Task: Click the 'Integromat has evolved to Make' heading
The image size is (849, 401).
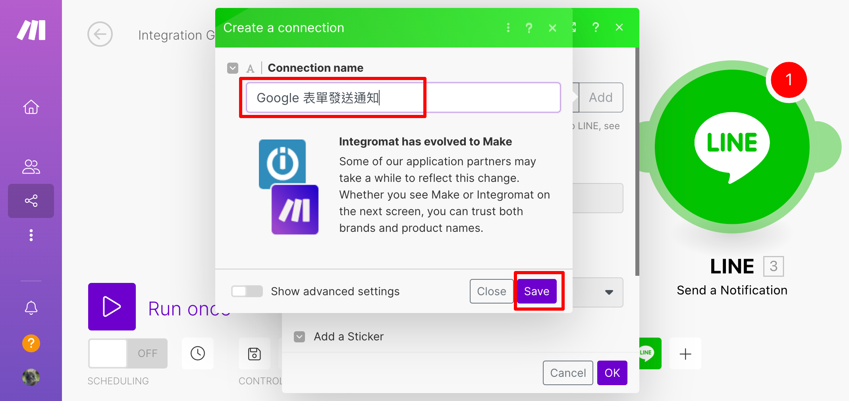Action: pyautogui.click(x=425, y=142)
